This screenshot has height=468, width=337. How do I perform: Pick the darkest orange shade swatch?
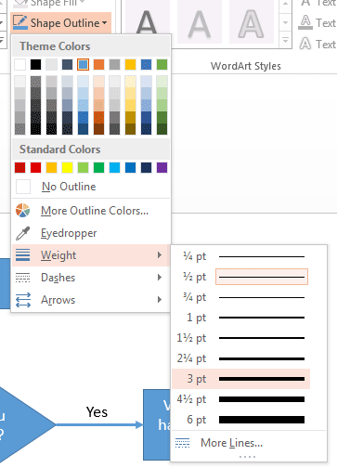coord(98,129)
